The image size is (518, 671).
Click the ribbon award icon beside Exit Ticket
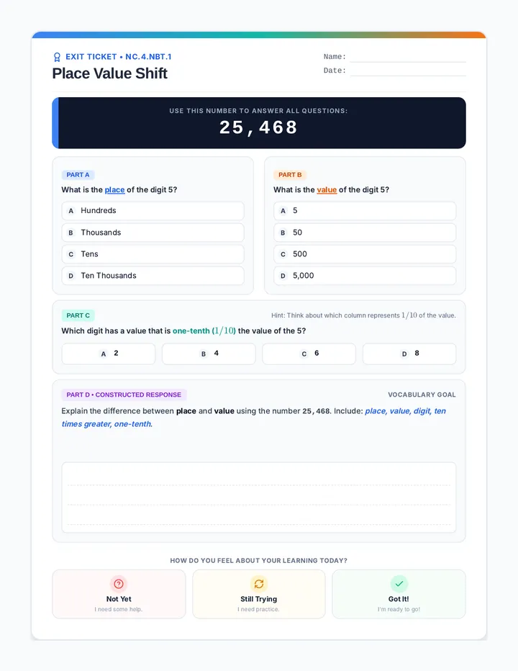[57, 57]
